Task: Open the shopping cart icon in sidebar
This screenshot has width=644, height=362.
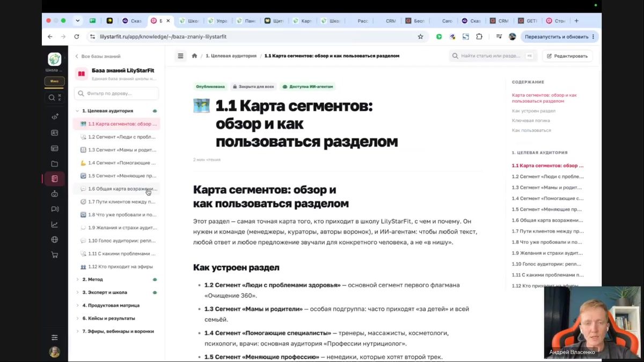Action: 54,255
